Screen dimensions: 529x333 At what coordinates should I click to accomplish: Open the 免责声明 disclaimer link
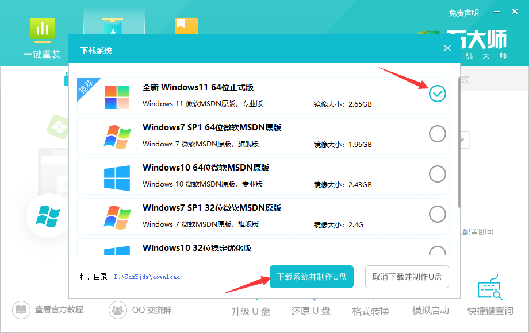click(464, 13)
